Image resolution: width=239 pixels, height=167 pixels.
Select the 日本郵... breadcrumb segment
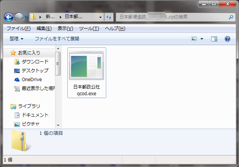click(x=74, y=17)
